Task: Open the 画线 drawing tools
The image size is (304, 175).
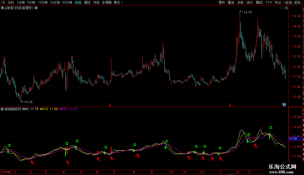Action: point(259,2)
